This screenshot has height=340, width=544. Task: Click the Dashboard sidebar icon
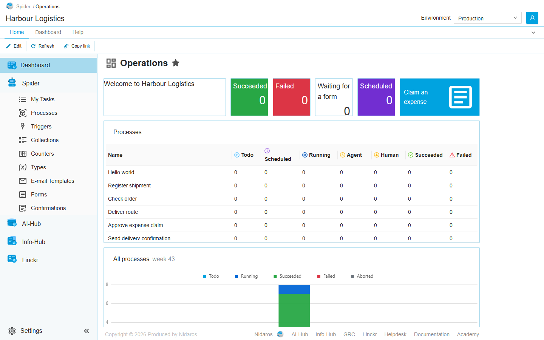click(x=12, y=65)
